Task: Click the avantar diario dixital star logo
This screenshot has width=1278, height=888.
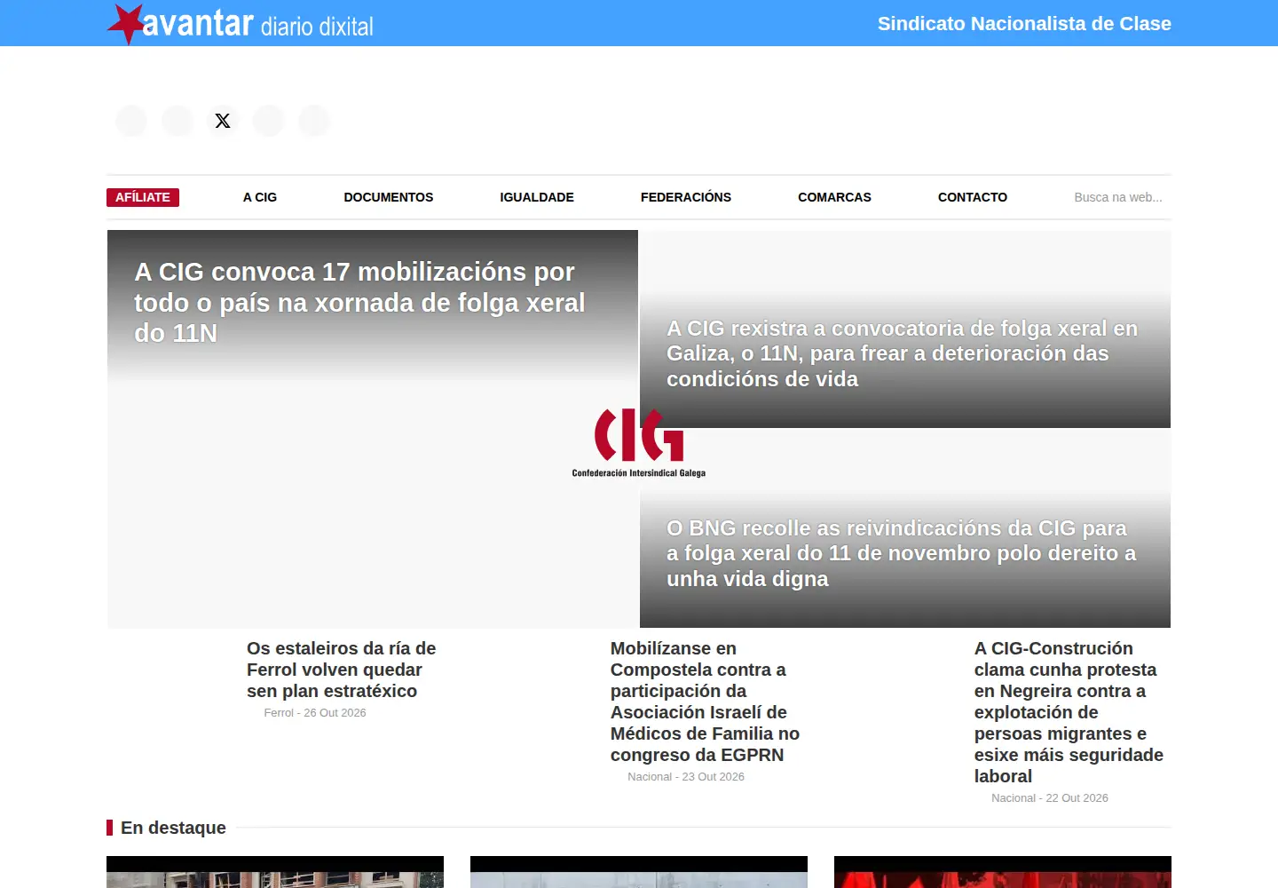Action: coord(241,24)
